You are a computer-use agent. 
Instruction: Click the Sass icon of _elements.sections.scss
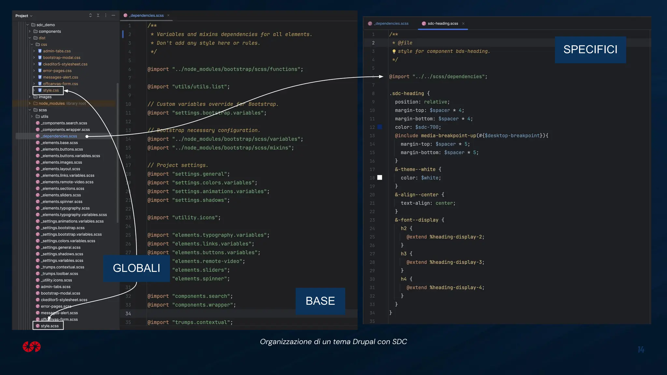tap(38, 188)
